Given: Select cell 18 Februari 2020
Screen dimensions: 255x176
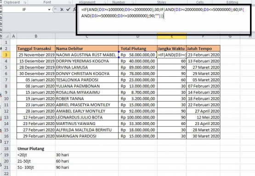Looking at the screenshot, I should (203, 99).
